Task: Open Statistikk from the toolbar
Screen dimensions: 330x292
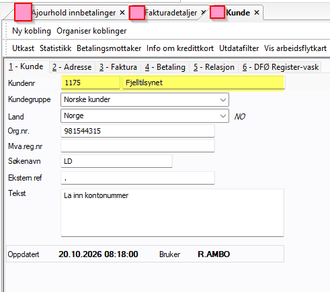Action: 55,48
